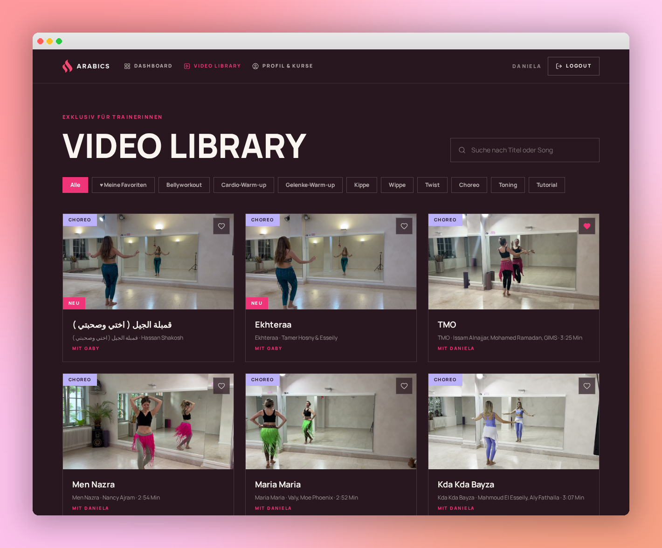Click the Logout button

(573, 66)
